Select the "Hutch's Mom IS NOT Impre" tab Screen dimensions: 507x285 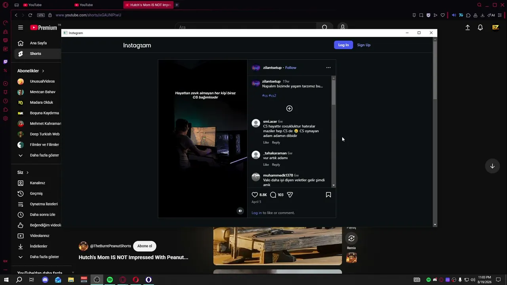click(x=149, y=5)
